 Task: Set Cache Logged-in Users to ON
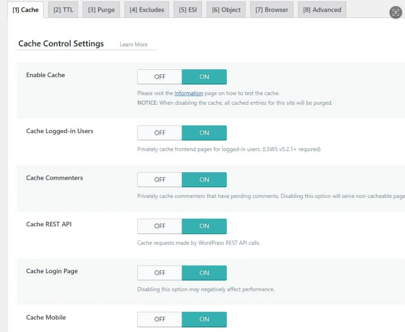(204, 133)
